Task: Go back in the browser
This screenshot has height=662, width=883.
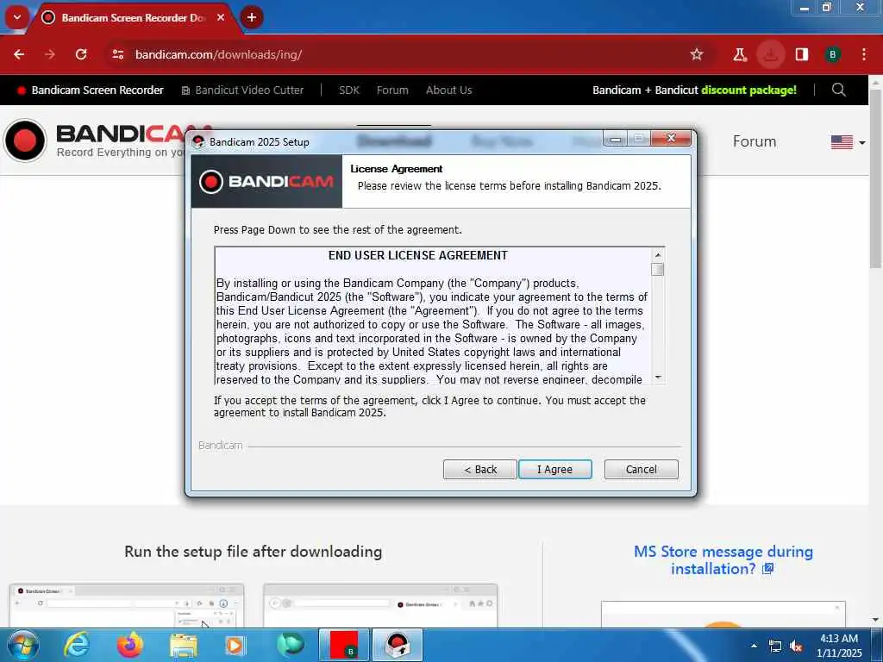Action: [x=19, y=54]
